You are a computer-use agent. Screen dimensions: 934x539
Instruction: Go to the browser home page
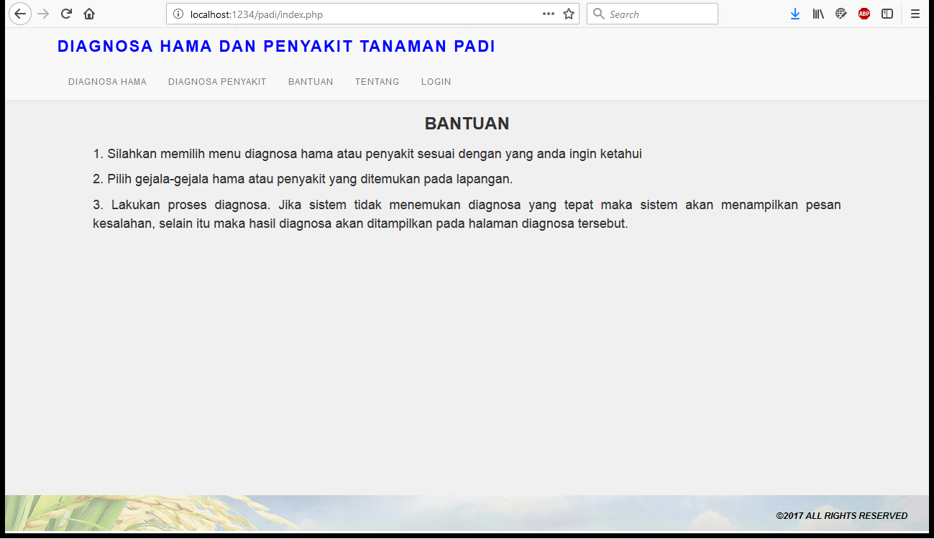pyautogui.click(x=89, y=14)
